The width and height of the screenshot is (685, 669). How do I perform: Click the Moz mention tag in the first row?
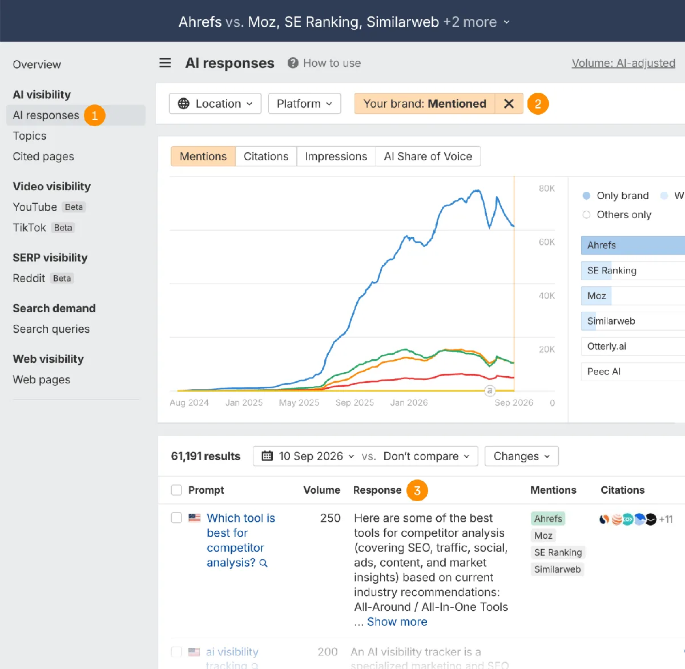pyautogui.click(x=543, y=535)
